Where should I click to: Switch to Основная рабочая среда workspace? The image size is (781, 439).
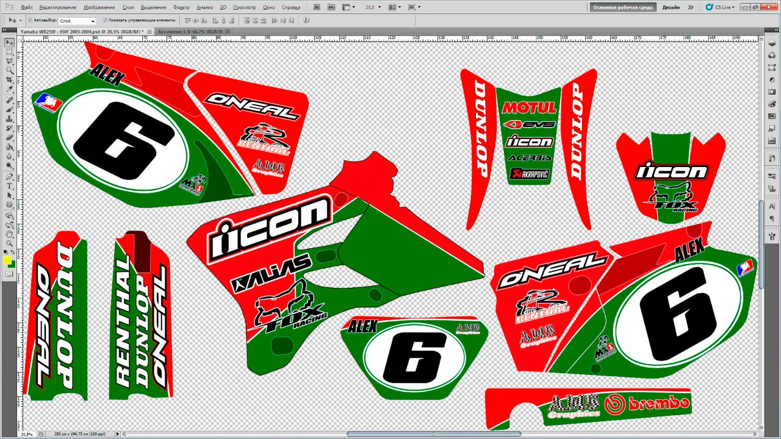coord(623,7)
